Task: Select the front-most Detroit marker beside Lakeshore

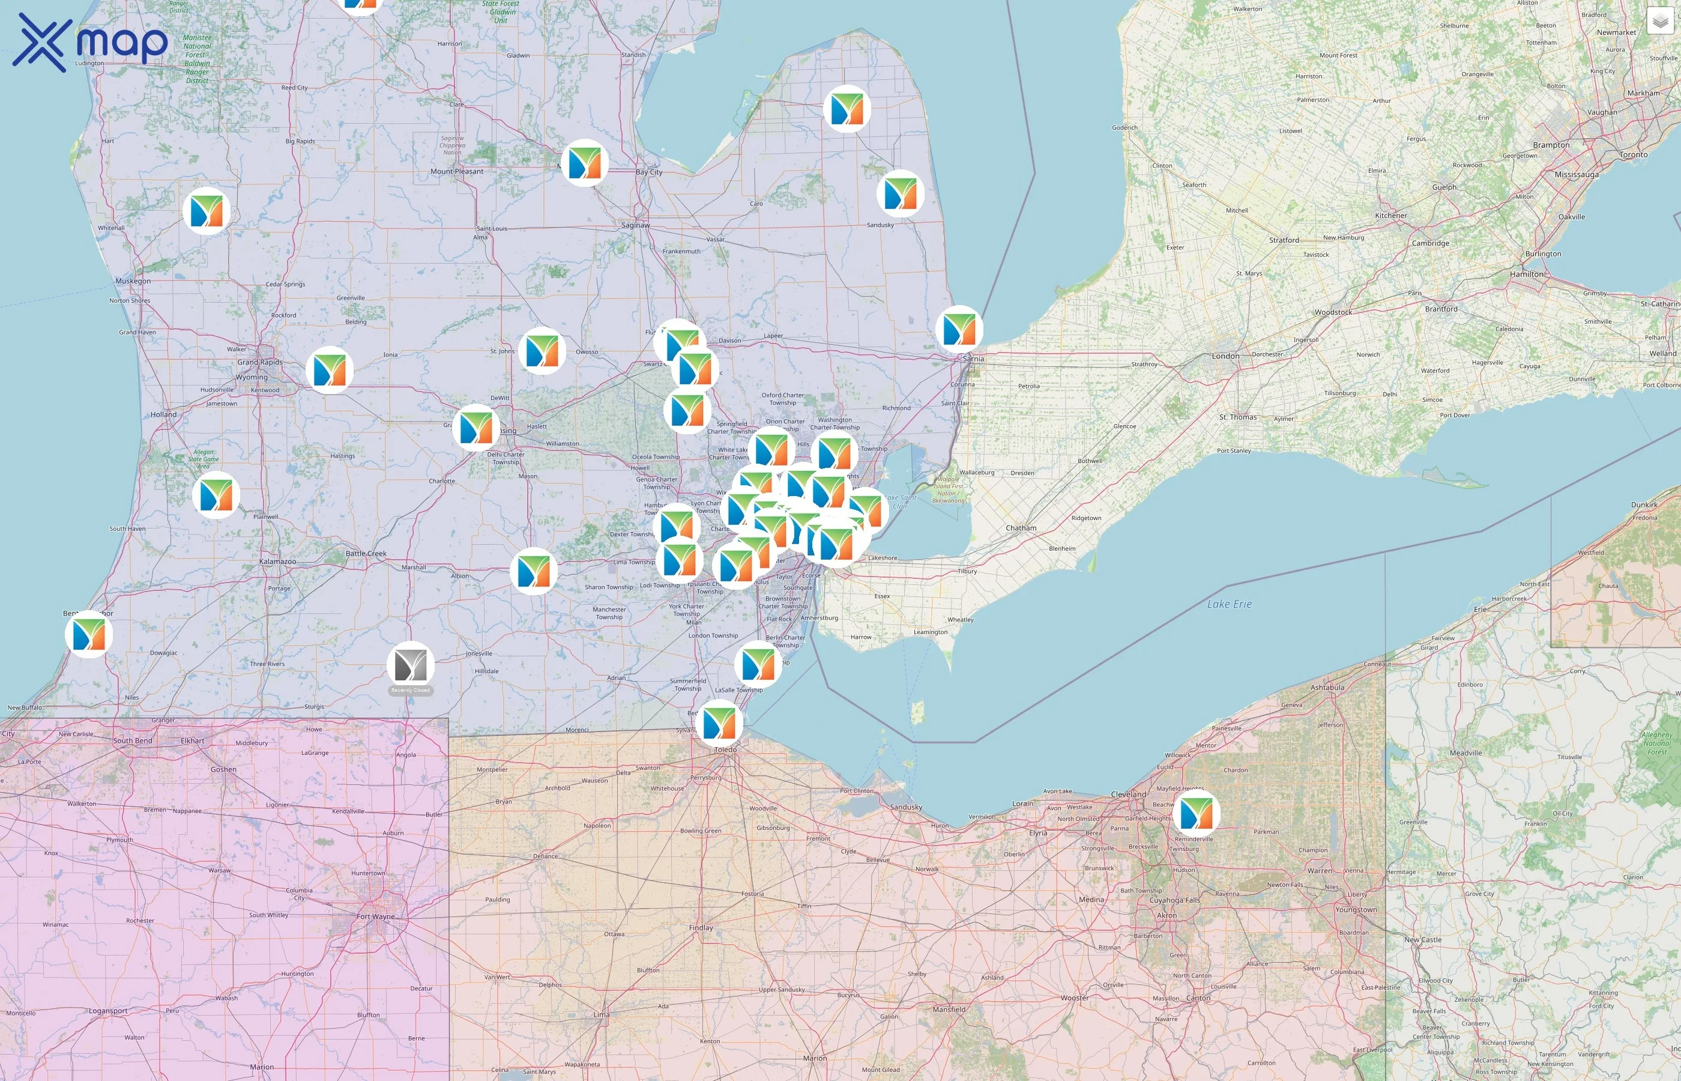Action: click(x=836, y=544)
